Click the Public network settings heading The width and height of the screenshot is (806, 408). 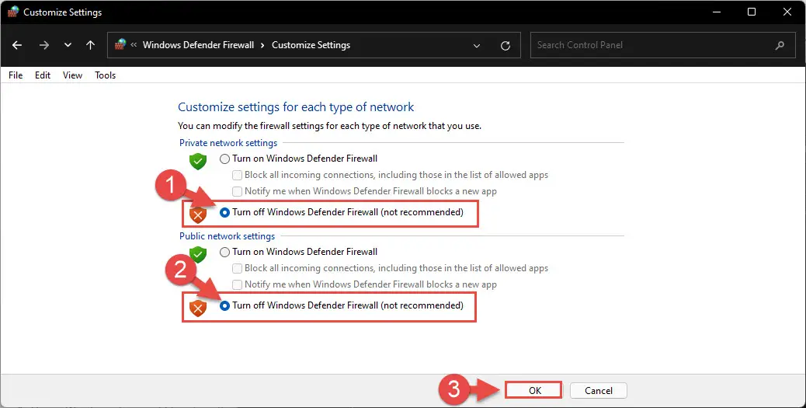pyautogui.click(x=228, y=236)
